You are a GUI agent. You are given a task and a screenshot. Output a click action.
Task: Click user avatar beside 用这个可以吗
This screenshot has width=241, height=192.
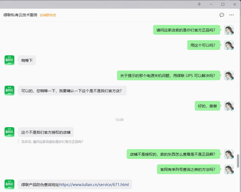pos(229,45)
